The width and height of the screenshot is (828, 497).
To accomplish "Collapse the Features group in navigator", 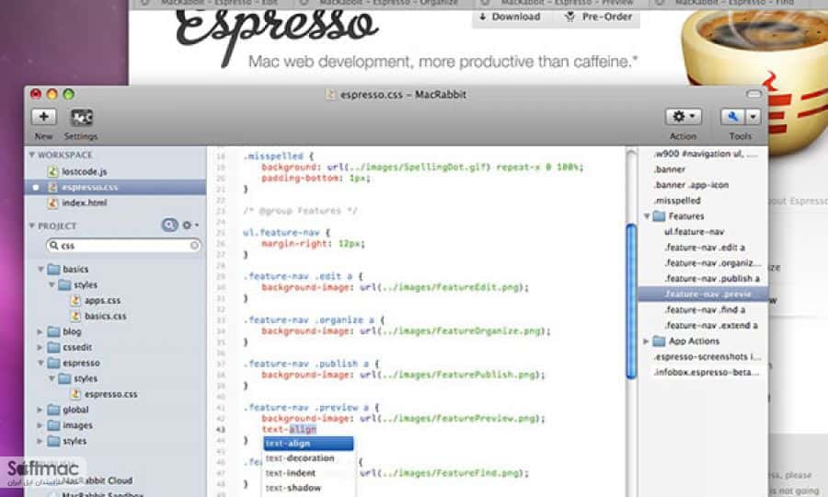I will tap(647, 216).
